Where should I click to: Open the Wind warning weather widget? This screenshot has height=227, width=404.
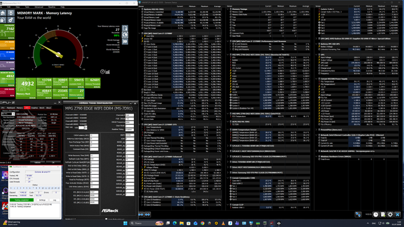pos(11,223)
